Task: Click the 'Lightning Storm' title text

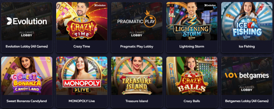Action: (192, 47)
